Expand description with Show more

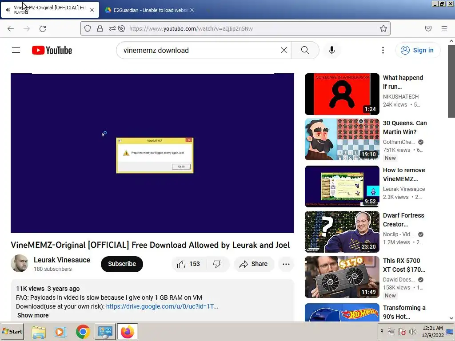point(33,315)
